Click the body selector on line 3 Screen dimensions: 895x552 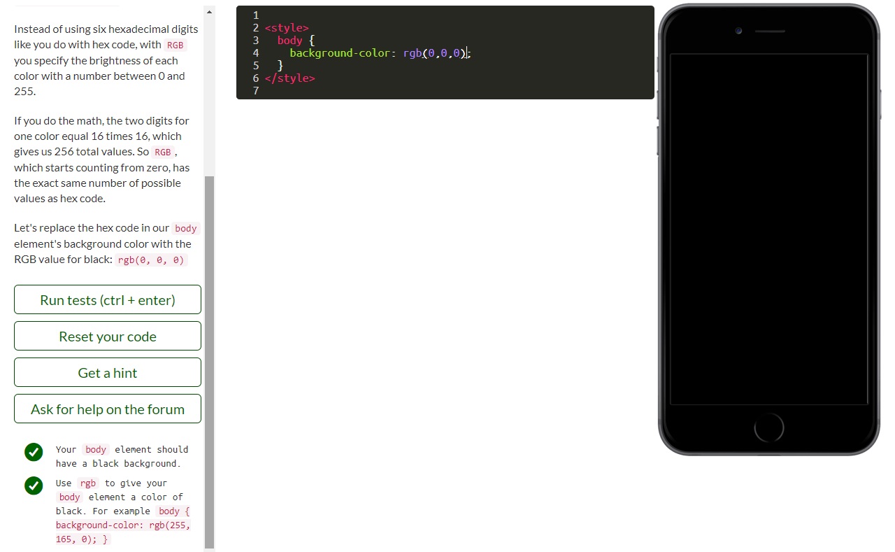click(289, 40)
